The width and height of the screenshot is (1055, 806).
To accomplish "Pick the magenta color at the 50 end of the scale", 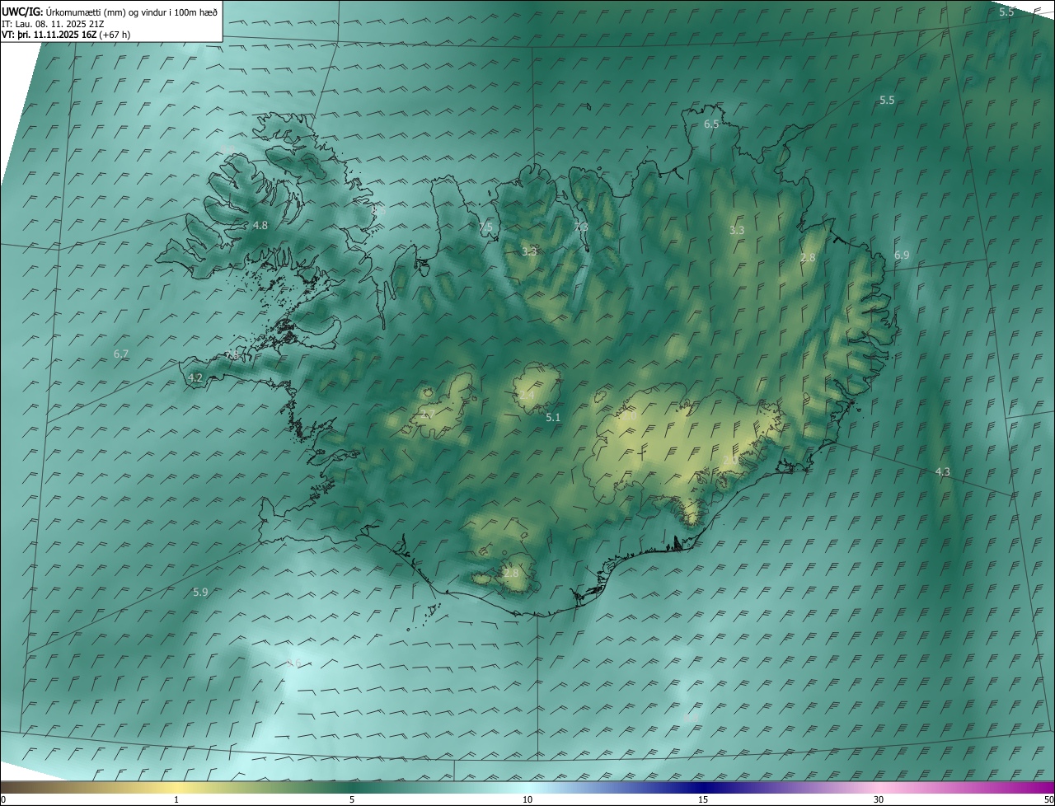I will tap(1048, 787).
